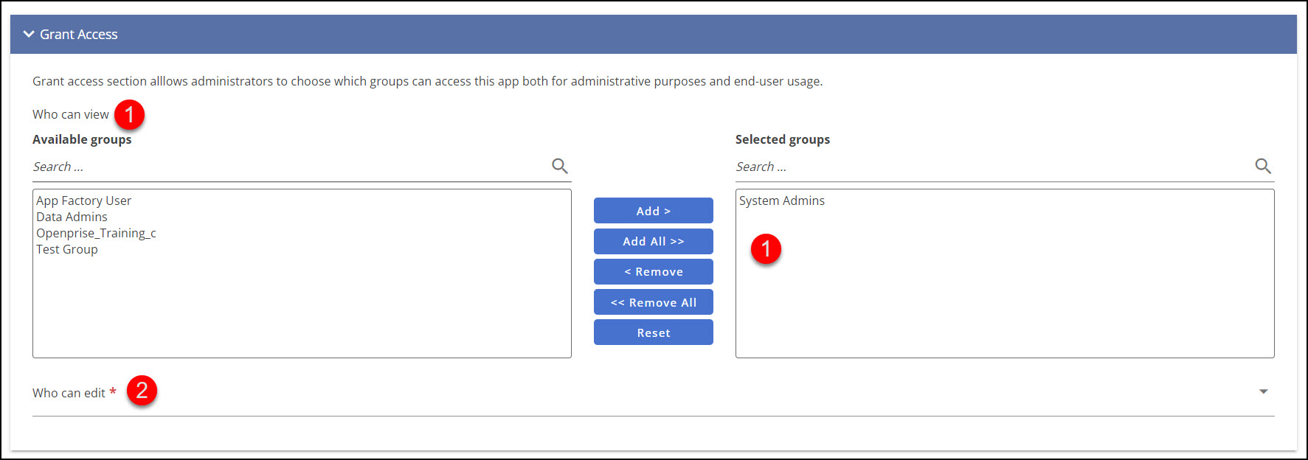Select Data Admins in Available groups
This screenshot has width=1308, height=460.
pyautogui.click(x=72, y=217)
